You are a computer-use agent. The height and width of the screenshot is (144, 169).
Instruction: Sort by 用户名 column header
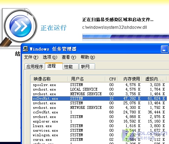pyautogui.click(x=86, y=79)
